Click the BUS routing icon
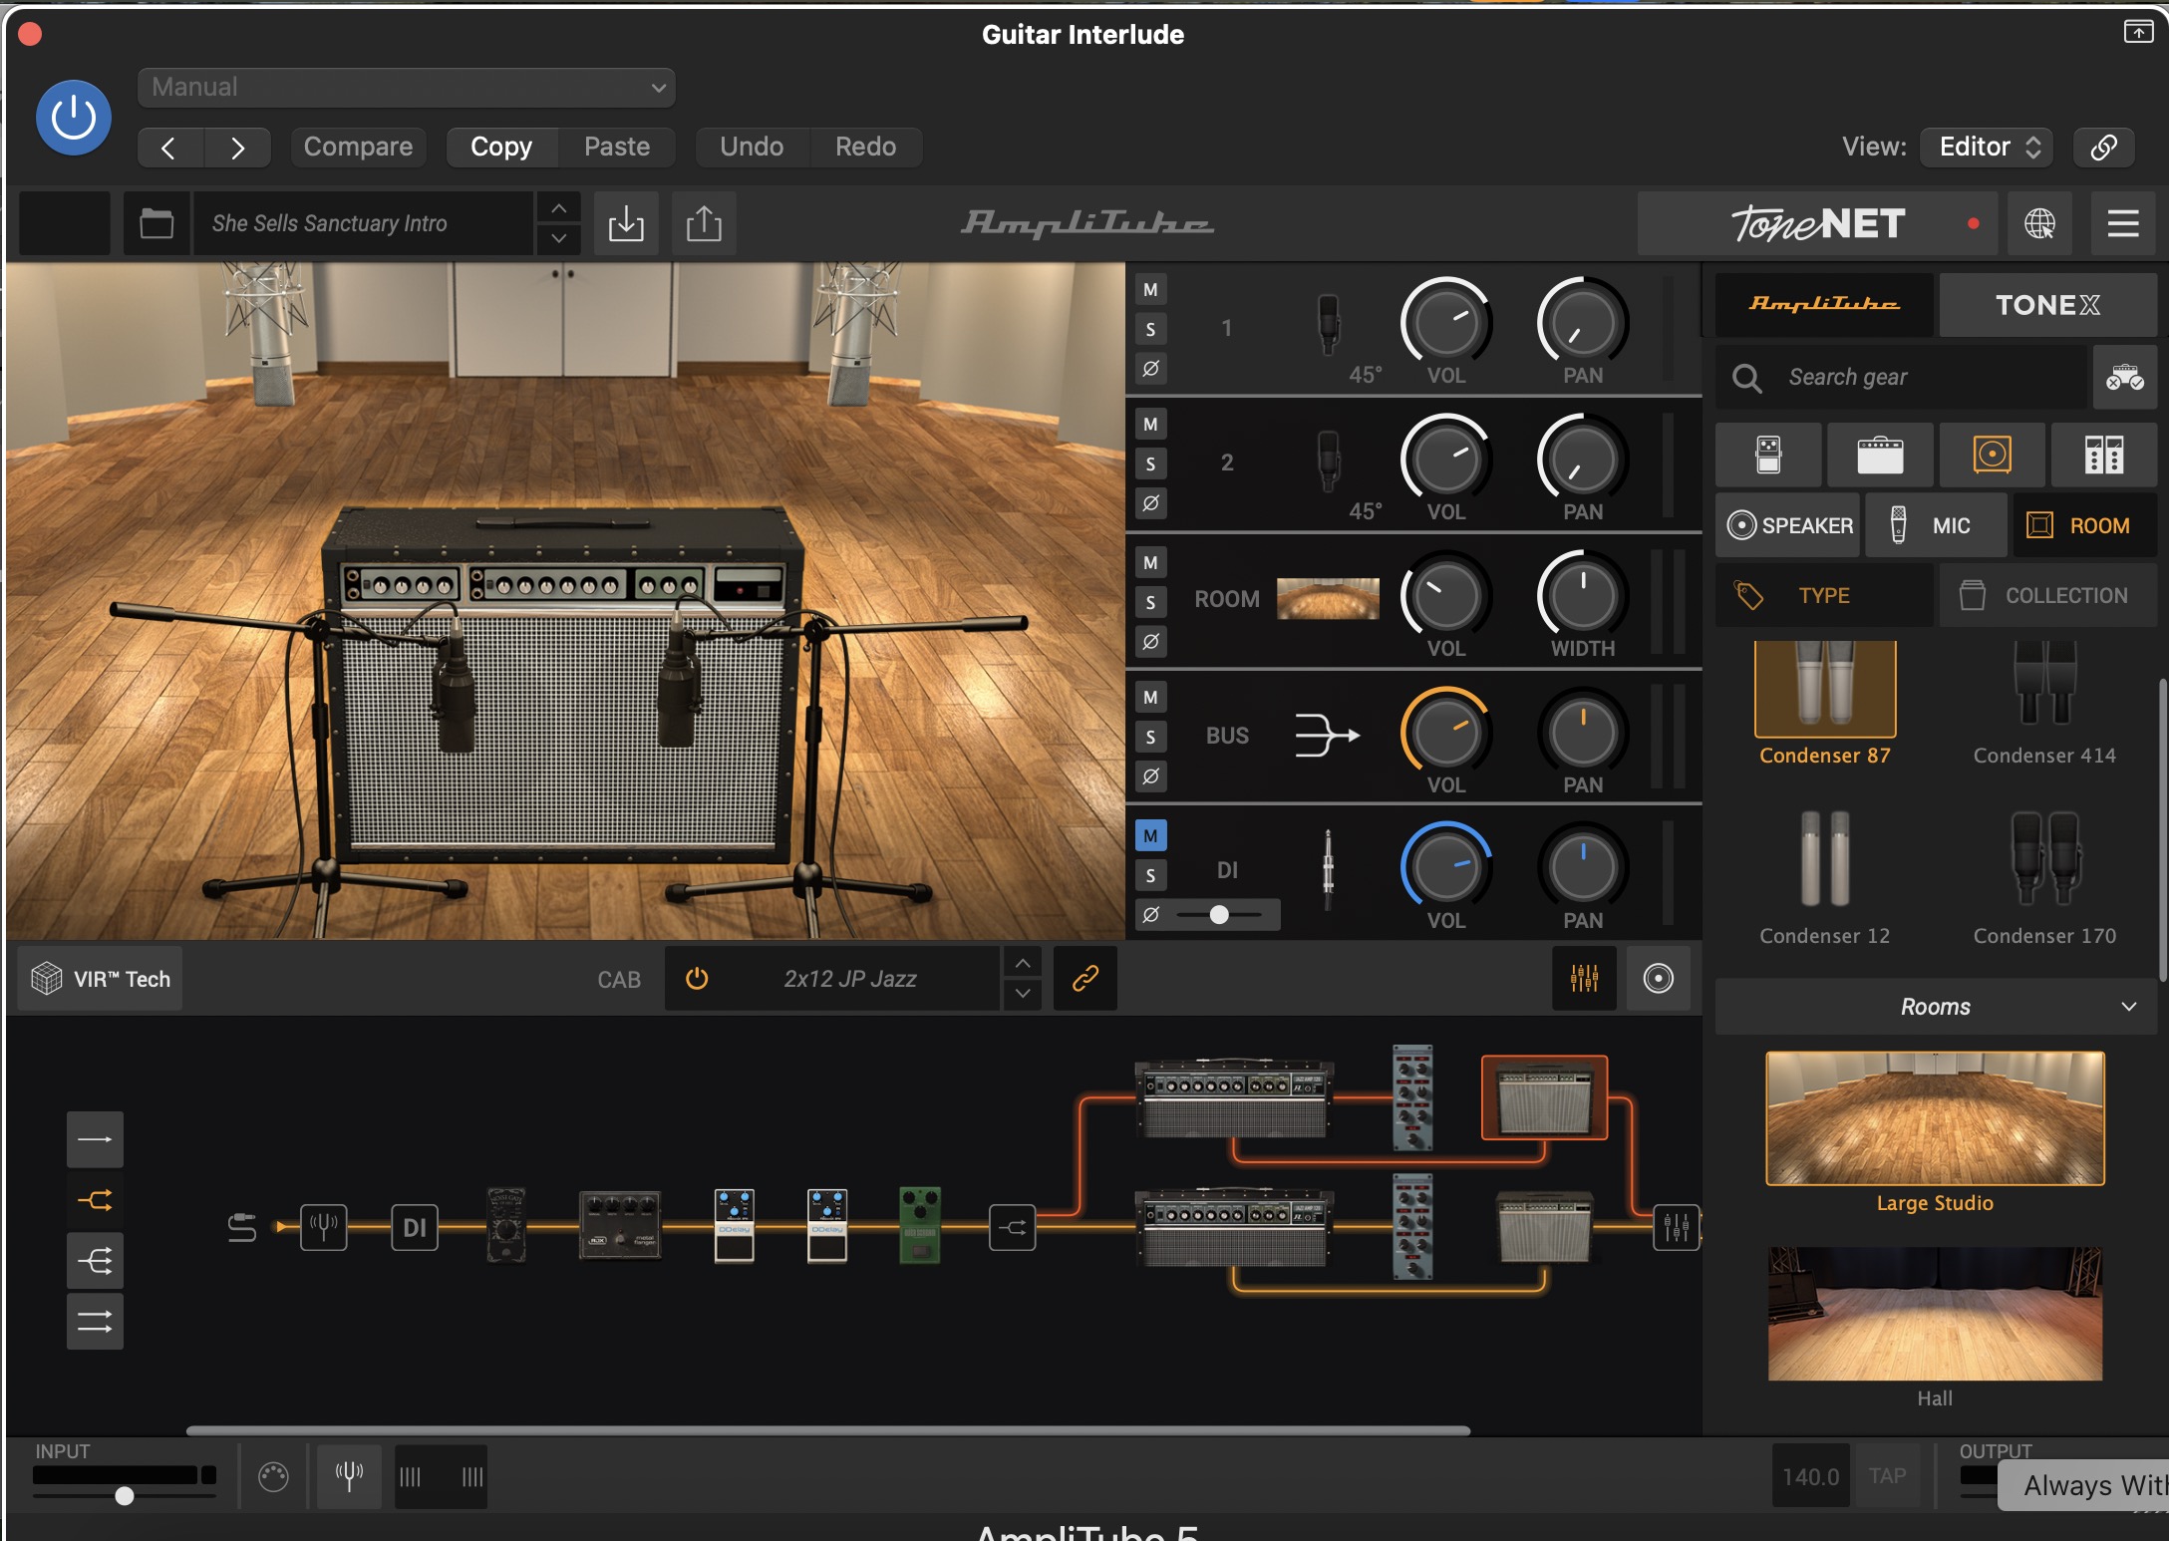 1327,736
